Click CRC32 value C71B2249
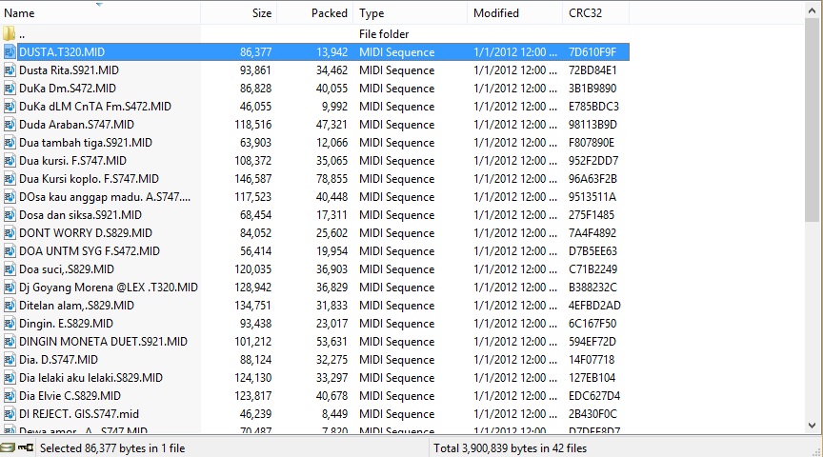 (x=593, y=269)
